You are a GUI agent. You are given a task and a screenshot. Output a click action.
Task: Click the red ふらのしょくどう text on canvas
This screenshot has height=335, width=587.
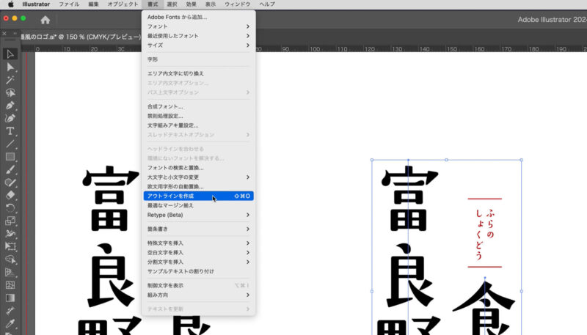[x=485, y=233]
